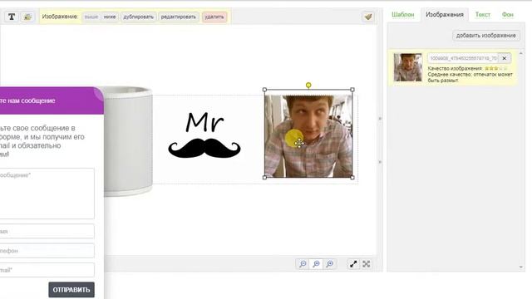Click the ОТПРАВИТЬ submit button
Image resolution: width=532 pixels, height=299 pixels.
click(x=71, y=290)
